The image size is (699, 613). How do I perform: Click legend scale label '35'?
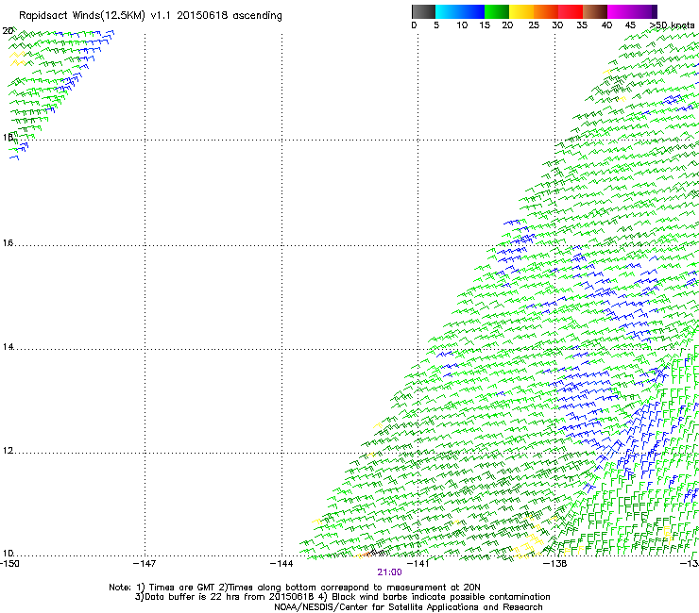[x=582, y=25]
